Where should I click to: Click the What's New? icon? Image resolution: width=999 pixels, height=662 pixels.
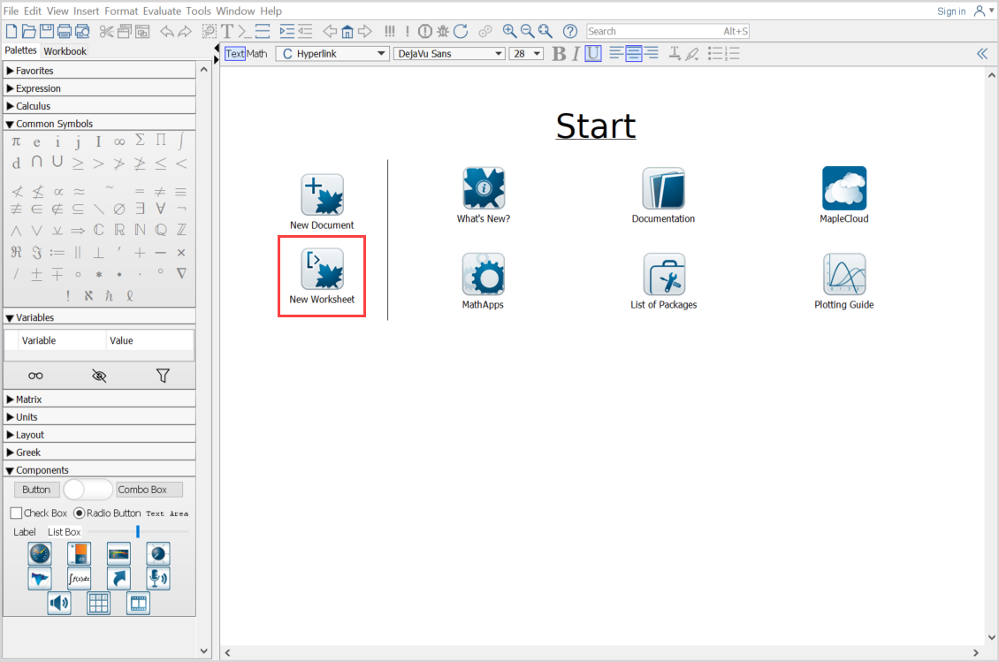484,188
